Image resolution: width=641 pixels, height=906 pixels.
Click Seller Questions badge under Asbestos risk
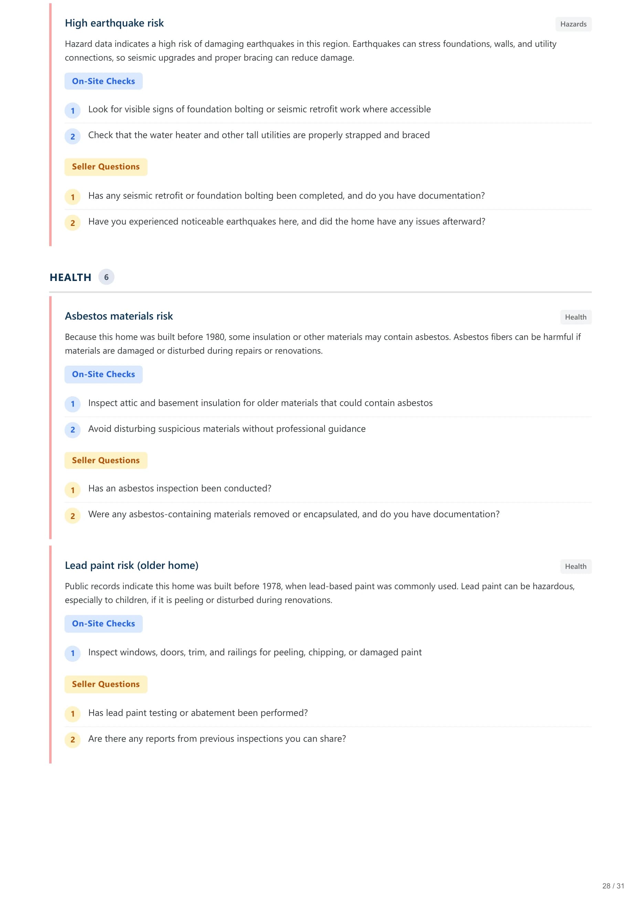click(x=106, y=460)
